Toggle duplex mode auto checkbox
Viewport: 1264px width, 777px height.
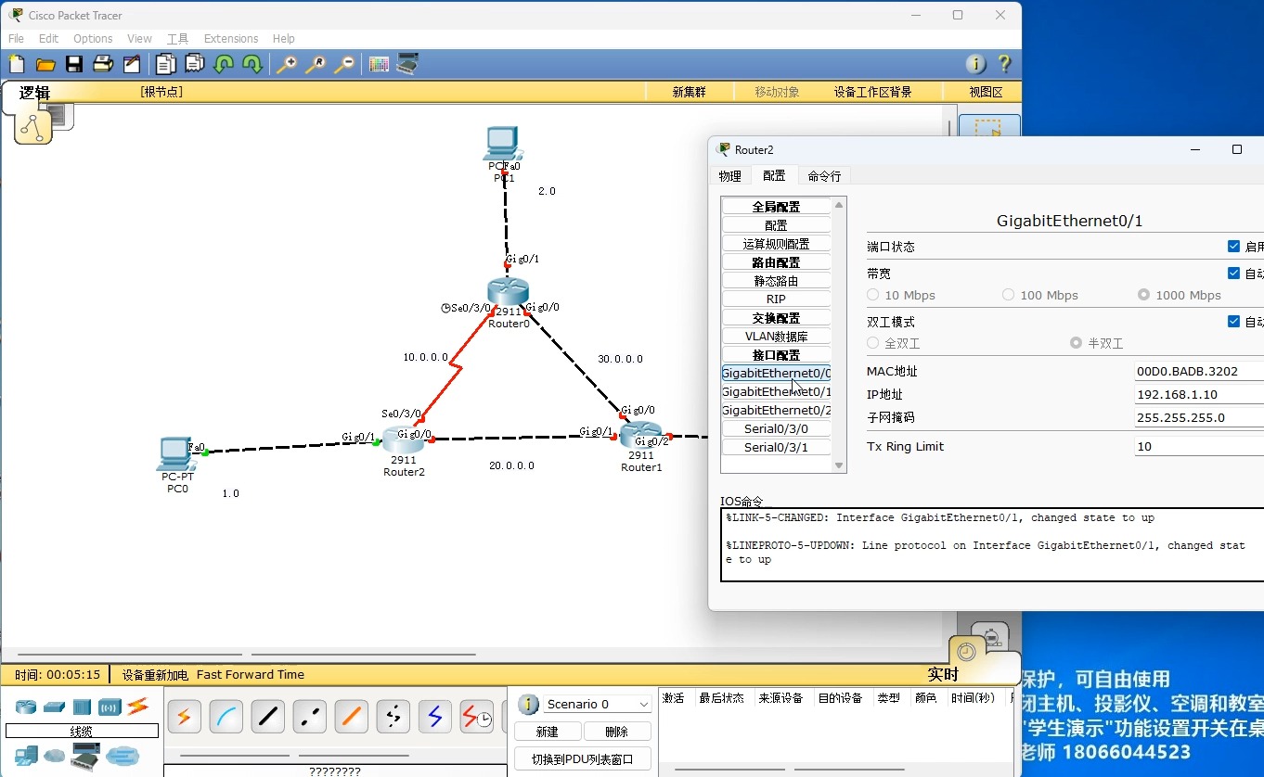coord(1233,322)
